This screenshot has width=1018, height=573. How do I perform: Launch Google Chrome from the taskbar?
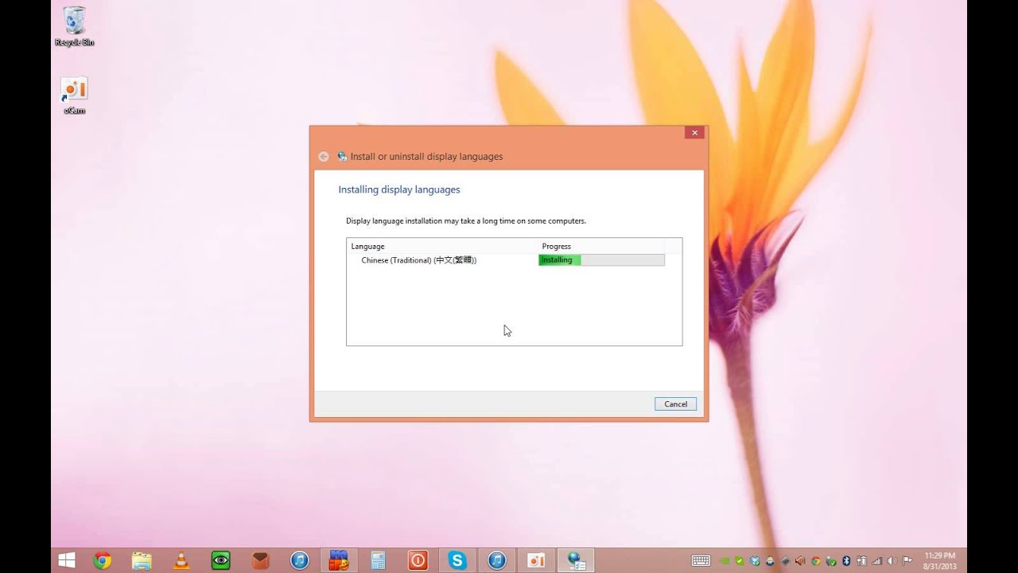102,560
